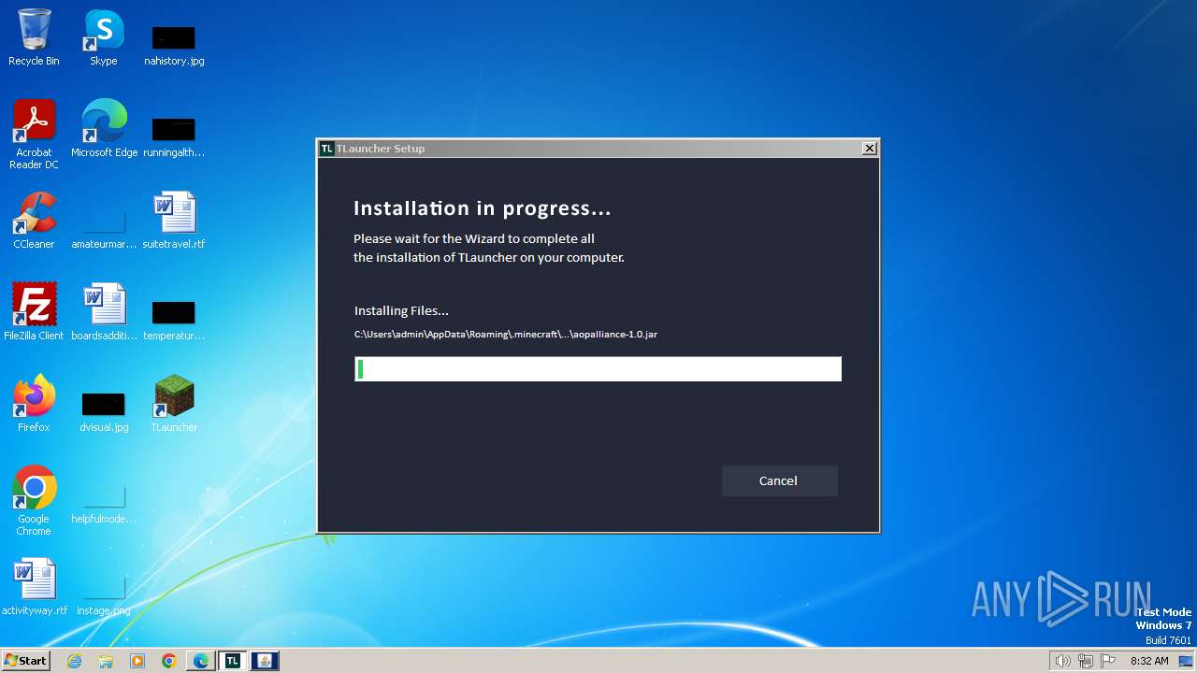Click the TL logo in the setup title bar

tap(326, 149)
